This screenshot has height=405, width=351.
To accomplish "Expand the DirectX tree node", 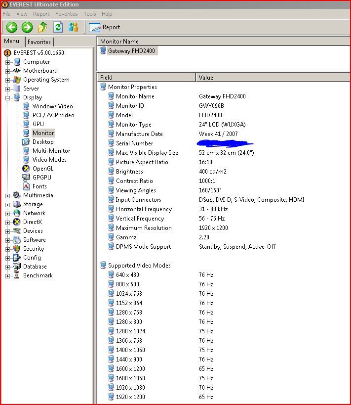I will [7, 223].
